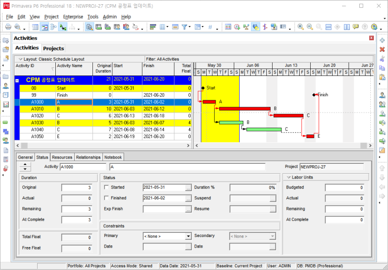Screen dimensions: 388x270
Task: Toggle the Activity Details bottom layout icon
Action: click(89, 27)
